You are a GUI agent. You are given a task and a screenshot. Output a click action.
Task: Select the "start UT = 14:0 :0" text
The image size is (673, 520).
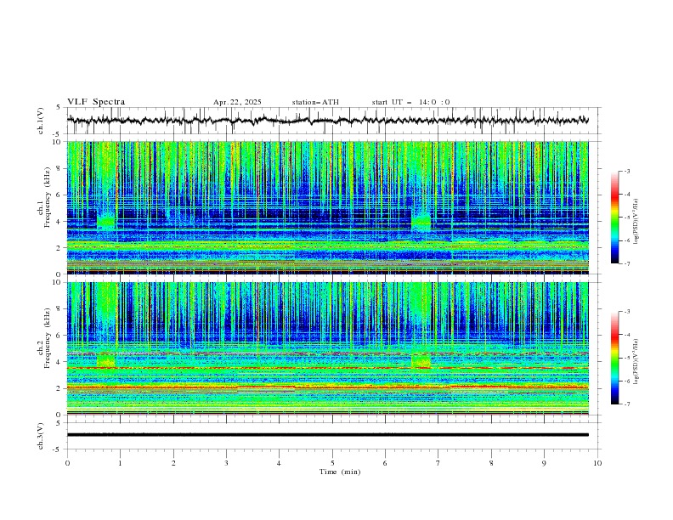pos(410,102)
